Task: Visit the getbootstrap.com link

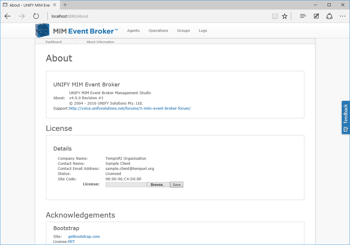Action: [x=84, y=237]
